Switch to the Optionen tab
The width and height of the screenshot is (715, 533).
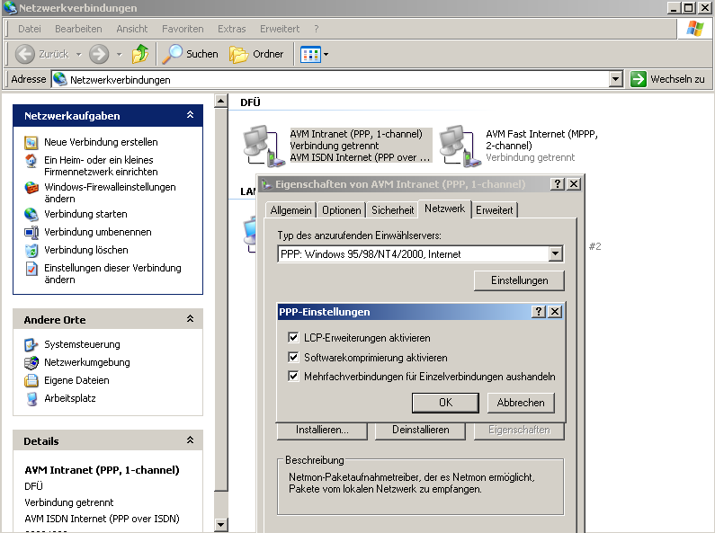click(x=341, y=210)
